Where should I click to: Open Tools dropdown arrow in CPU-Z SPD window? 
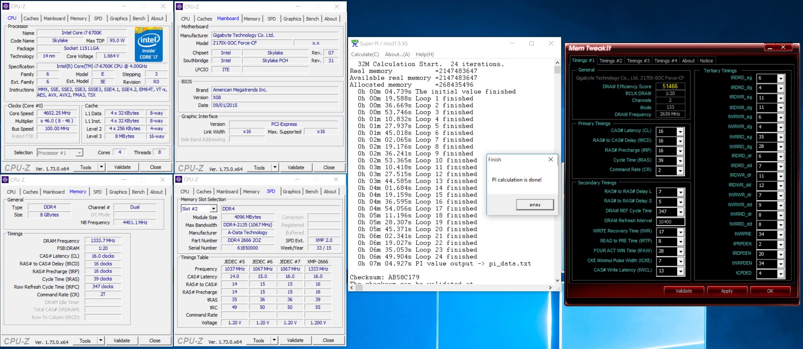pyautogui.click(x=274, y=340)
